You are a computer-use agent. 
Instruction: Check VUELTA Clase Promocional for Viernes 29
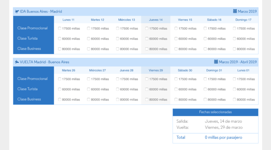point(147,79)
